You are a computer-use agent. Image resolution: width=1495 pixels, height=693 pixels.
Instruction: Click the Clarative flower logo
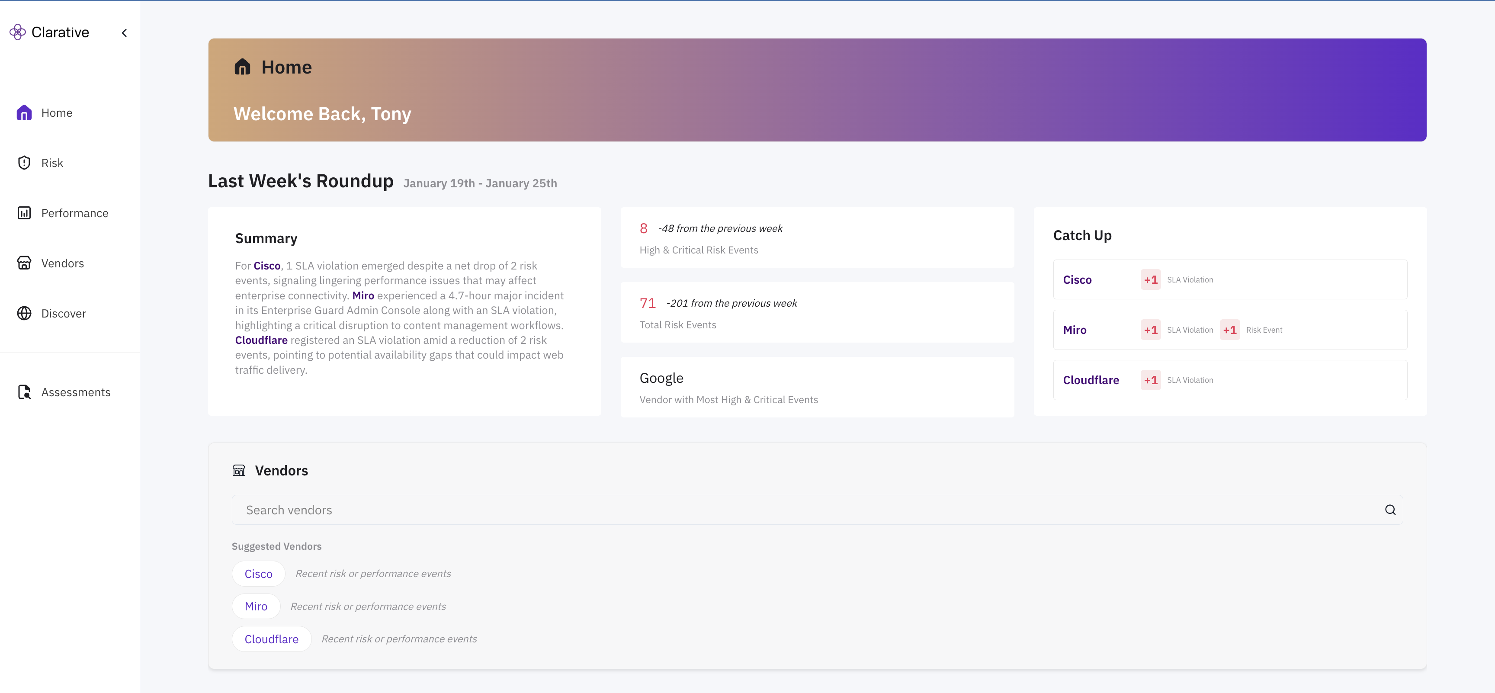18,32
